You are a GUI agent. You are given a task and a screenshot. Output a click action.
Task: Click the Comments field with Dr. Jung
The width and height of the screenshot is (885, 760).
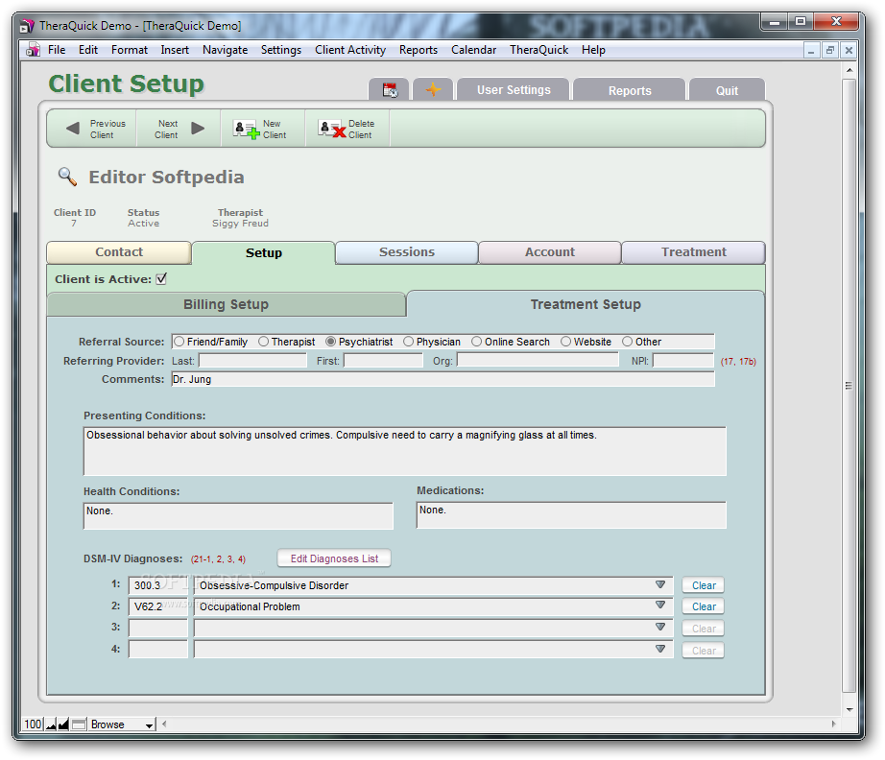point(442,379)
